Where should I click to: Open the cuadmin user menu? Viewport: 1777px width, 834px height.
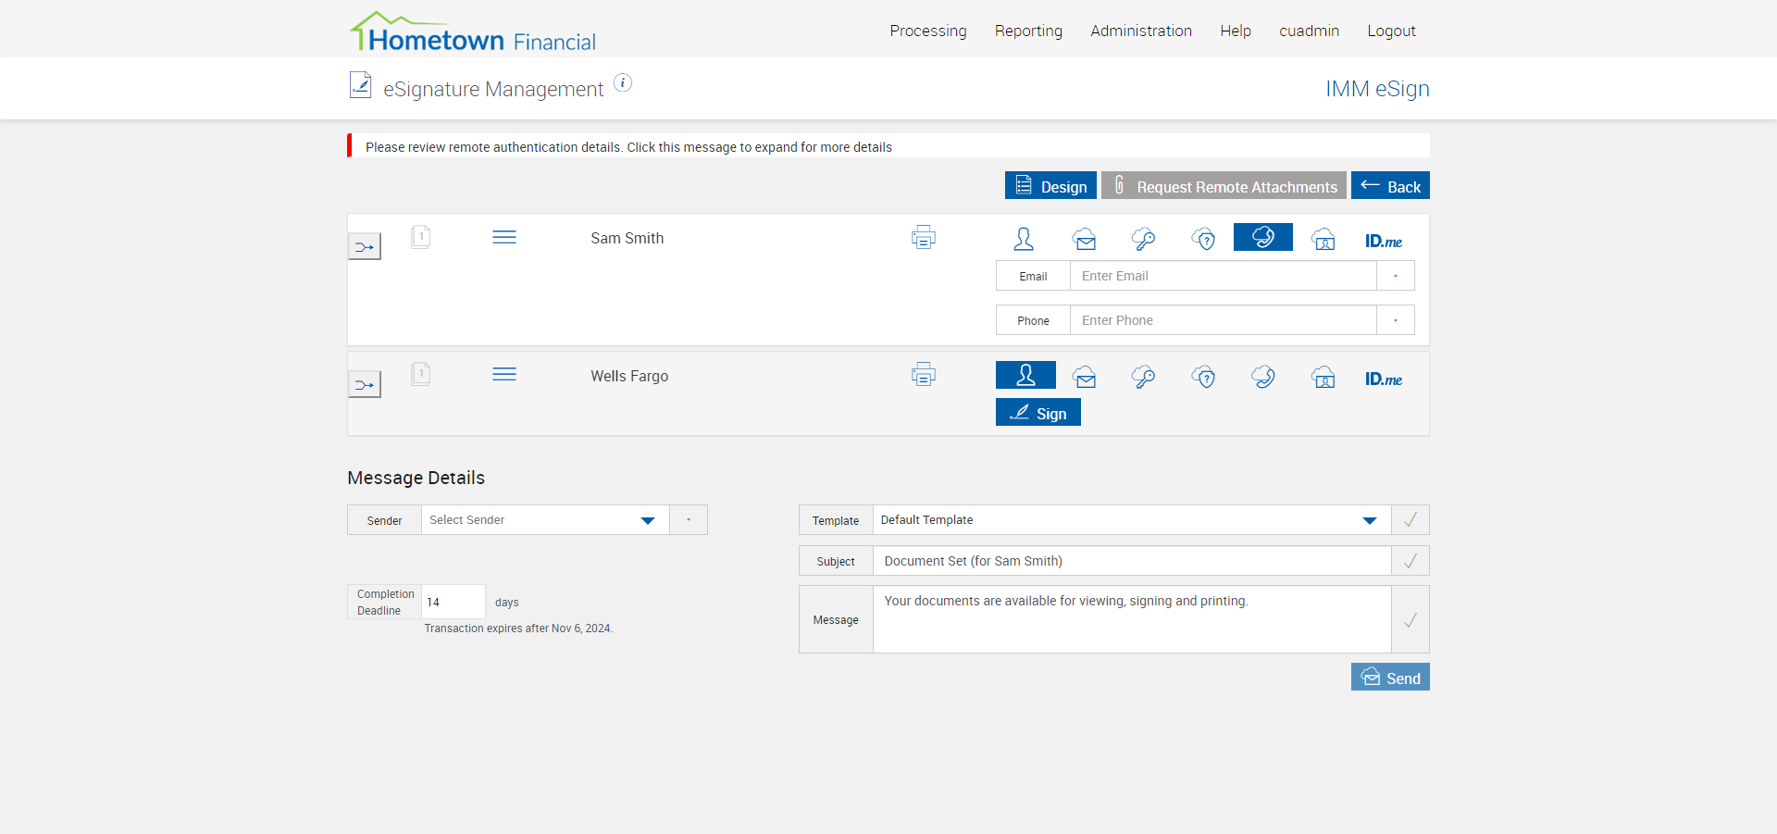(x=1309, y=31)
